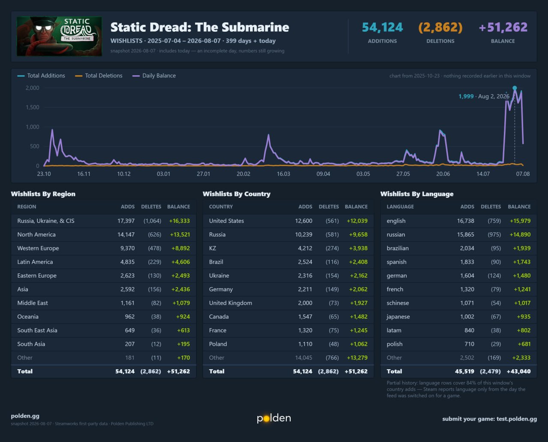Click the 23.10 date on the chart axis
Screen dimensions: 548x442
click(x=44, y=174)
